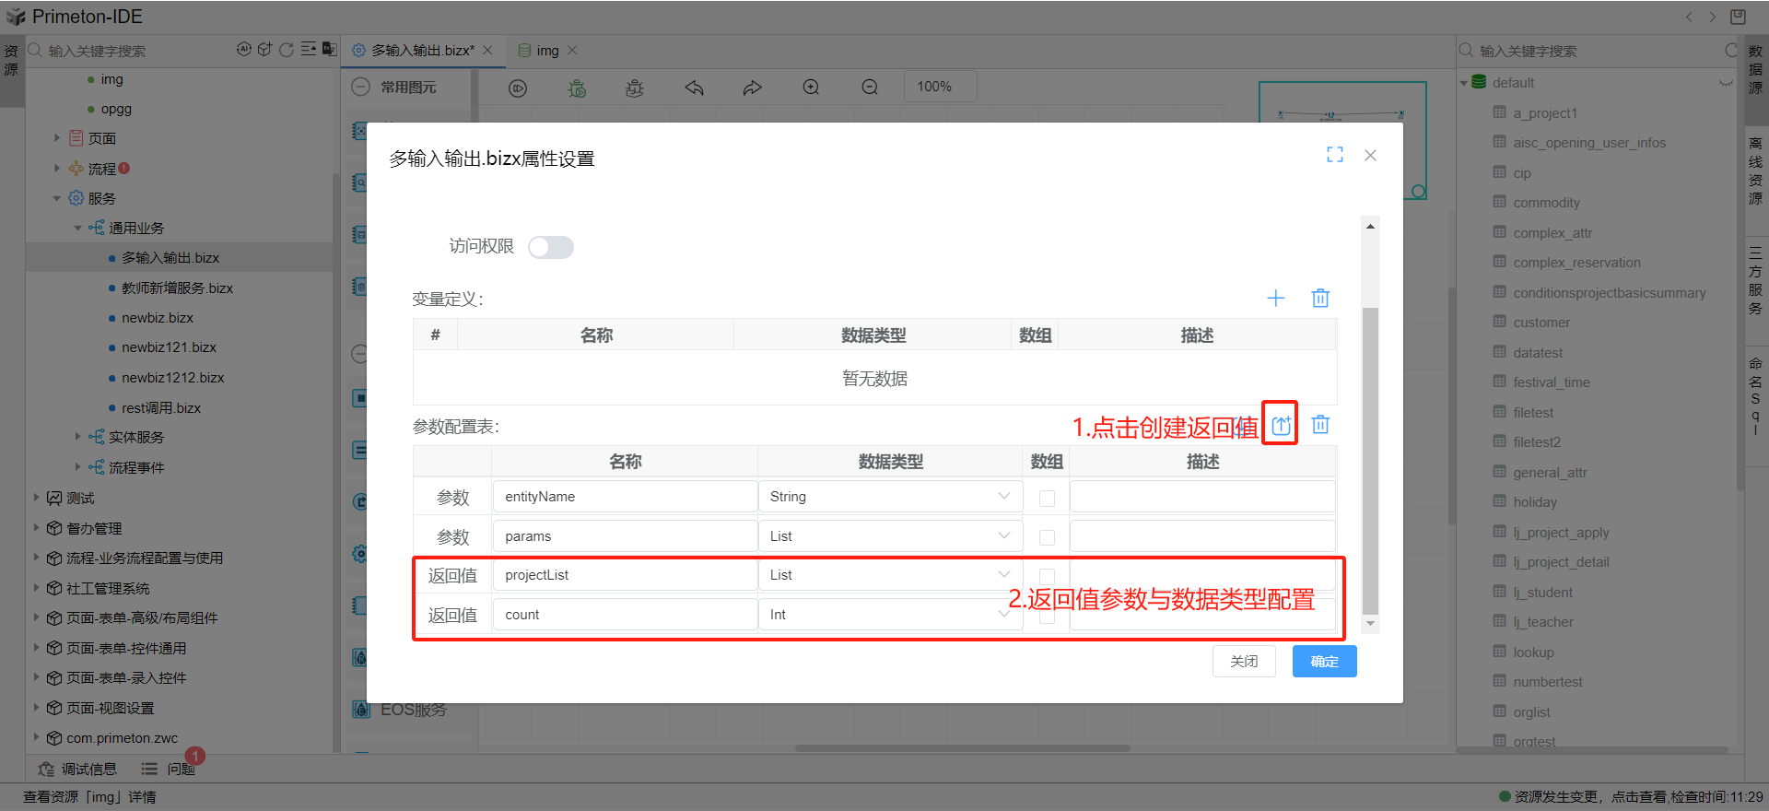
Task: Expand the properties dialog to fullscreen
Action: pos(1334,155)
